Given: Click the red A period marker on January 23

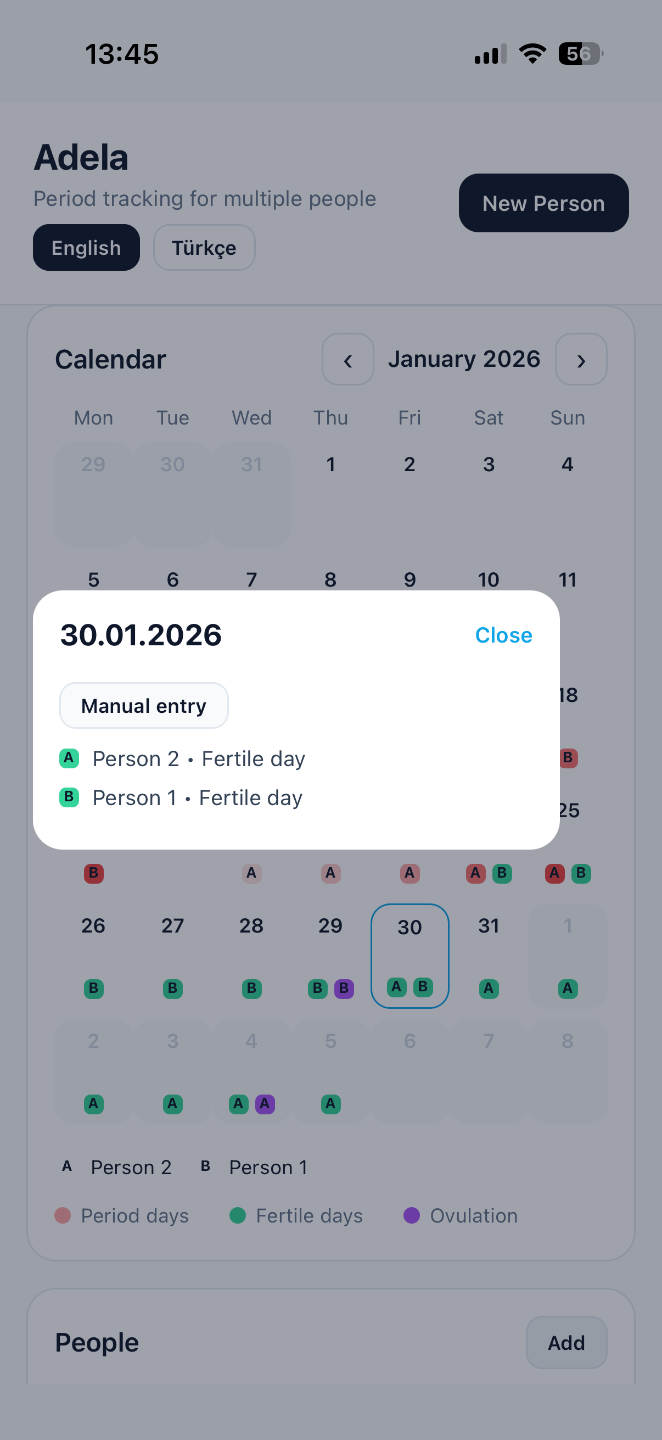Looking at the screenshot, I should point(409,874).
